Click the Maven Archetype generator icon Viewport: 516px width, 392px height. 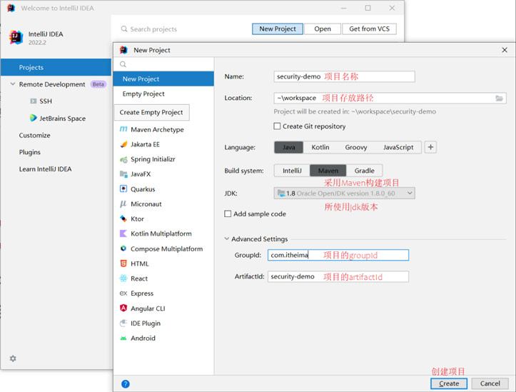point(123,129)
